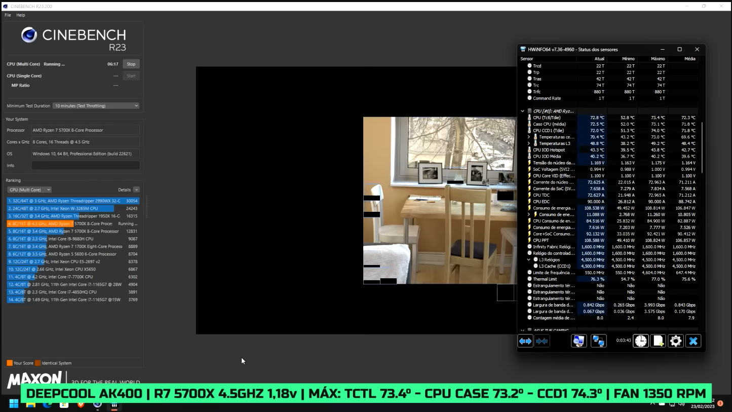Open the Help menu in Cinebench
The height and width of the screenshot is (412, 732).
tap(21, 15)
